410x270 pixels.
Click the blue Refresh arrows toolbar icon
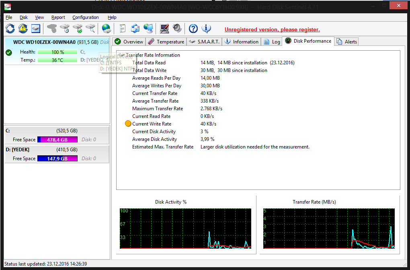(10, 28)
